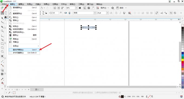Click mirror text horizontally icon
Viewport: 184px width, 99px height.
65,13
